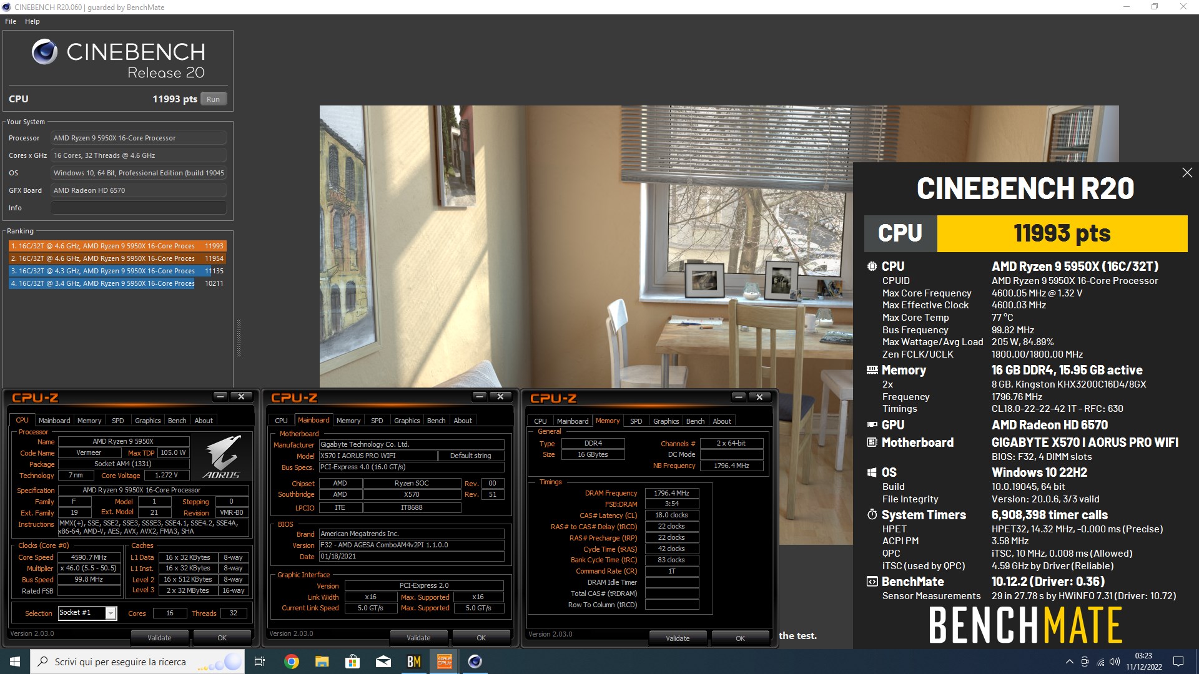Open About tab in first CPU-Z window
Viewport: 1199px width, 674px height.
tap(204, 421)
